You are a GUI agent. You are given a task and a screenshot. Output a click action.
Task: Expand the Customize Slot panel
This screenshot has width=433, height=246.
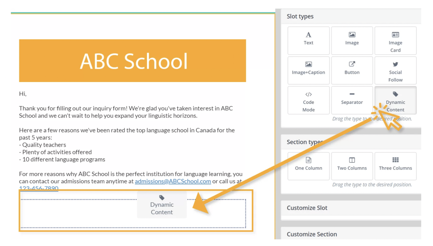(x=307, y=208)
